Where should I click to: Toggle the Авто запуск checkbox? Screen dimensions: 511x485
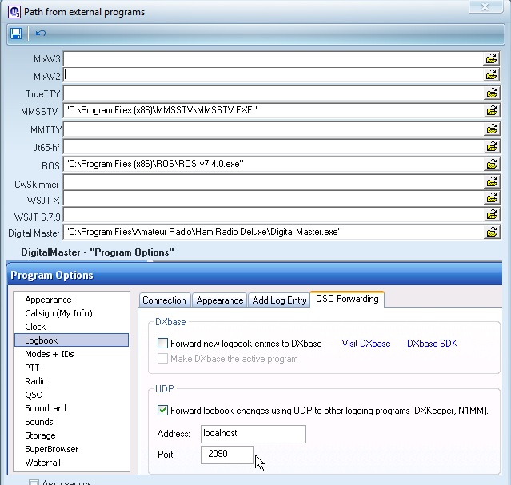(x=34, y=483)
